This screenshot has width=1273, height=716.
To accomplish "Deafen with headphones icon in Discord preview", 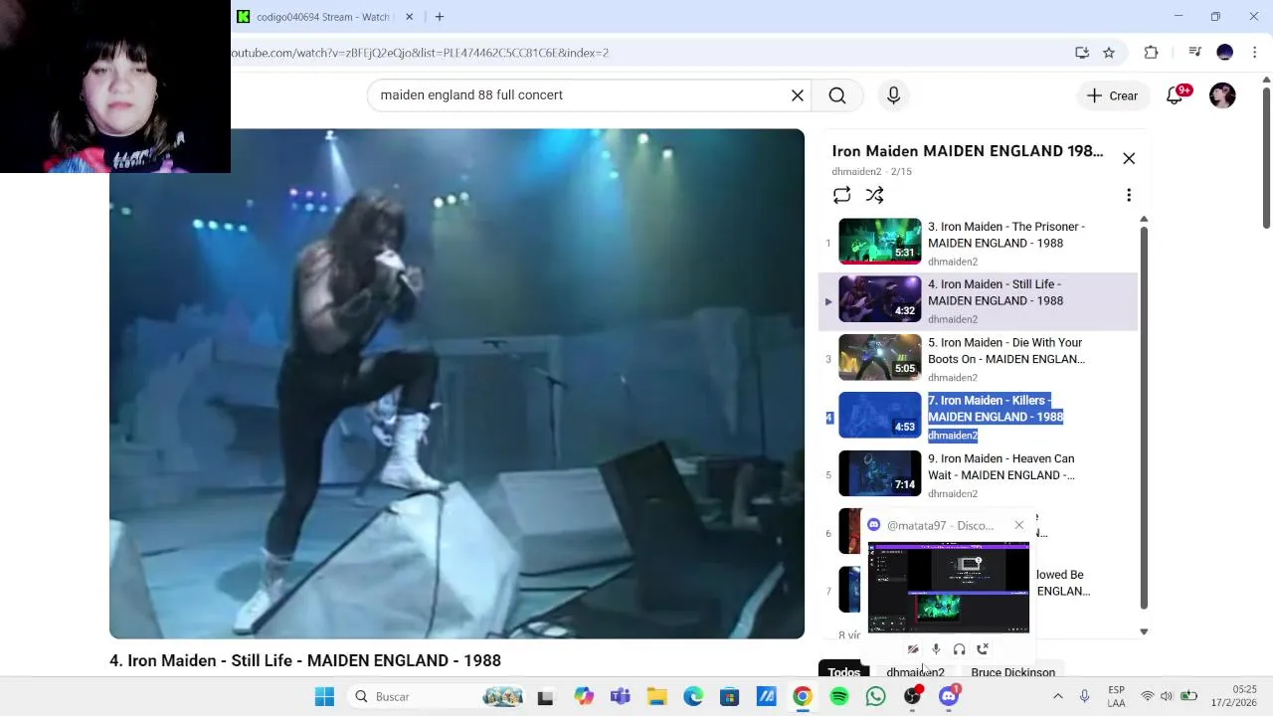I will pos(959,649).
